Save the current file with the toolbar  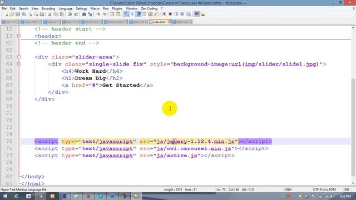pos(18,14)
